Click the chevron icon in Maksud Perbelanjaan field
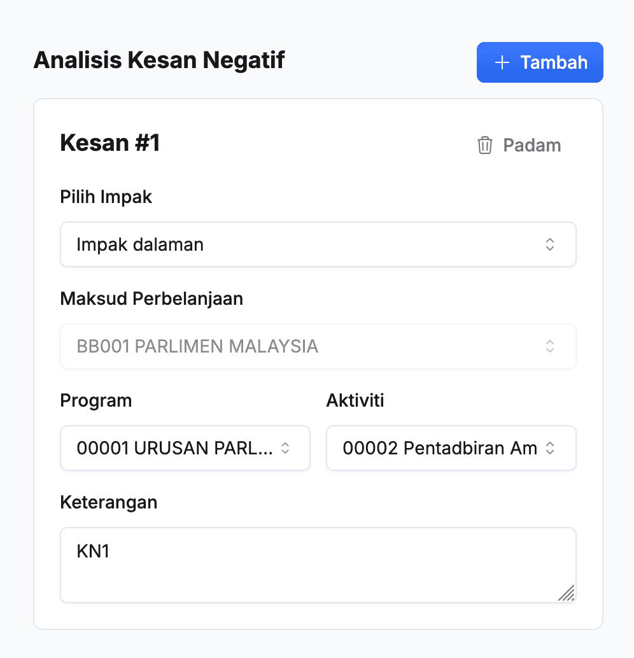Image resolution: width=634 pixels, height=658 pixels. click(550, 346)
